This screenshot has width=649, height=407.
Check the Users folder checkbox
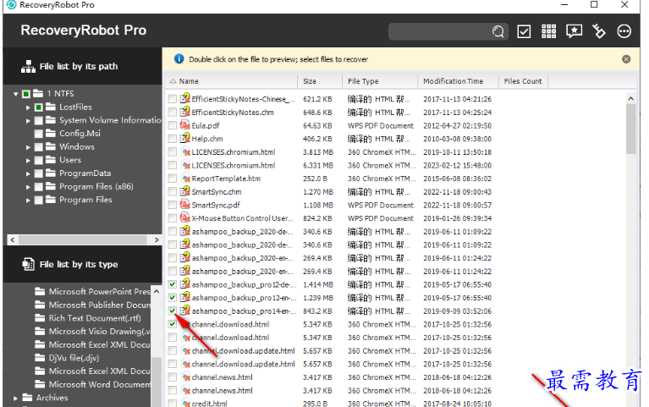tap(38, 160)
